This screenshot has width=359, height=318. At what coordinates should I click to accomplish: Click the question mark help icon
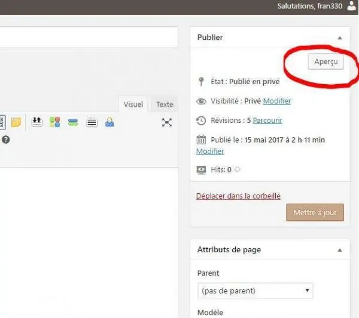(6, 140)
